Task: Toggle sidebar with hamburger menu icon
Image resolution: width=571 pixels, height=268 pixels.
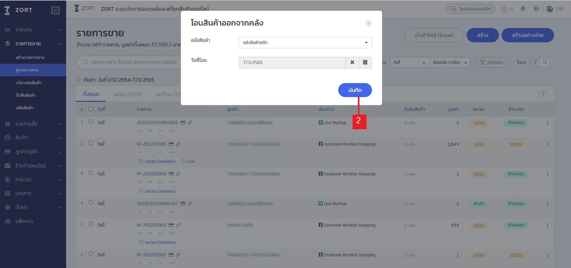Action: (55, 10)
